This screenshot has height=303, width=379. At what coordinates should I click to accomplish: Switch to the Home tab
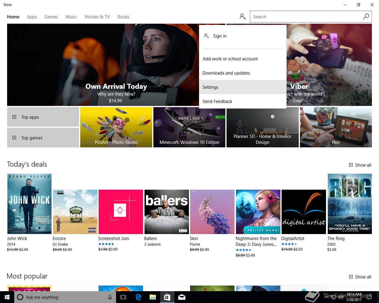coord(13,17)
